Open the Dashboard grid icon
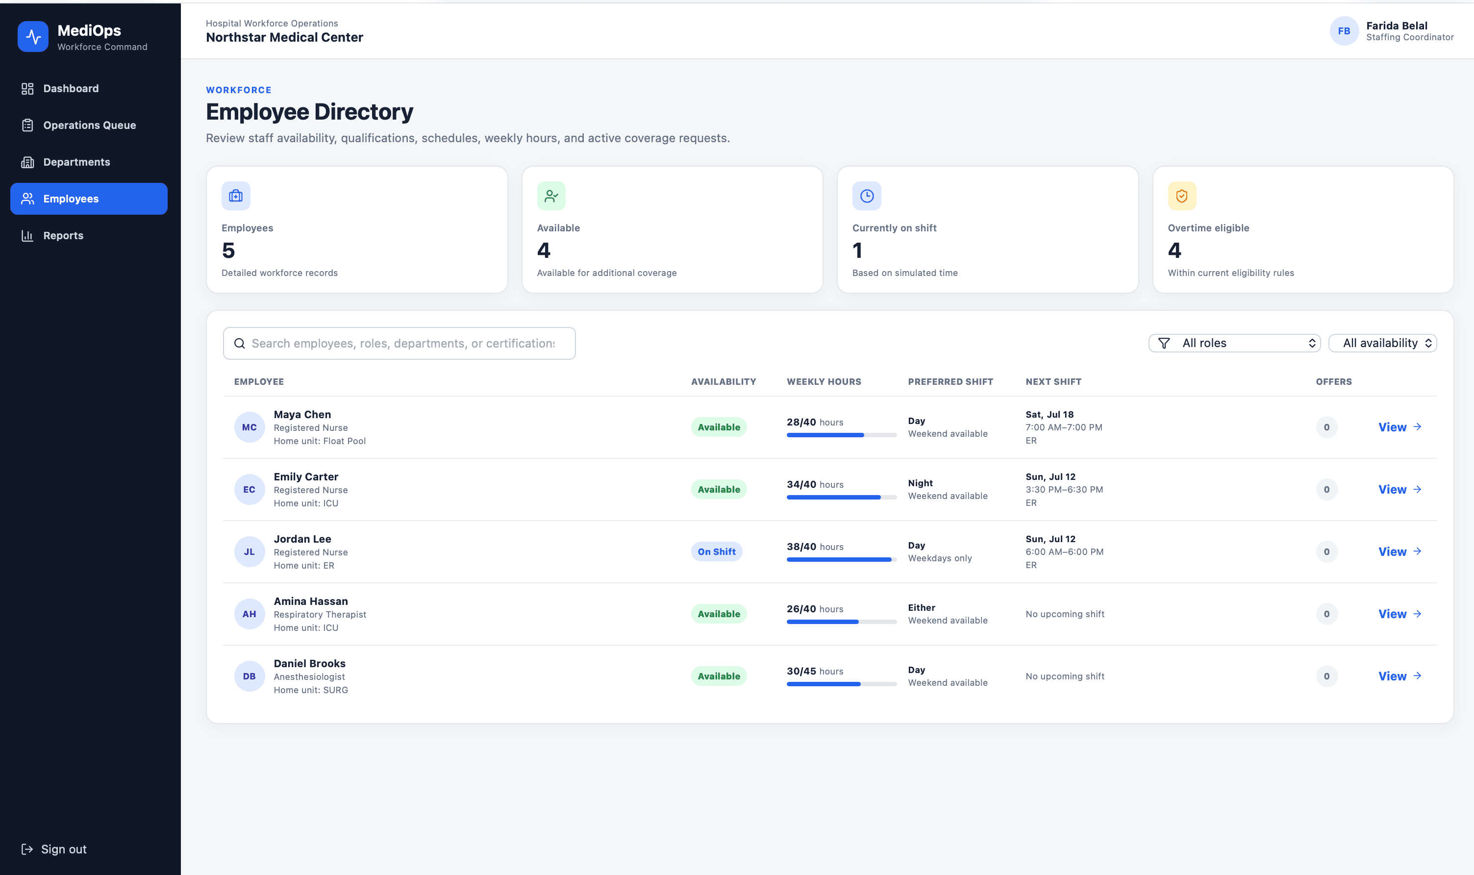 click(27, 88)
